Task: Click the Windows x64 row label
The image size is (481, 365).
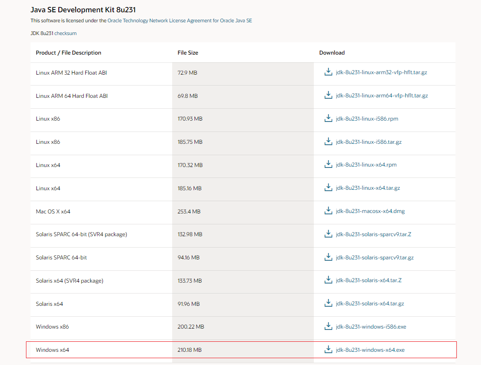Action: 52,350
